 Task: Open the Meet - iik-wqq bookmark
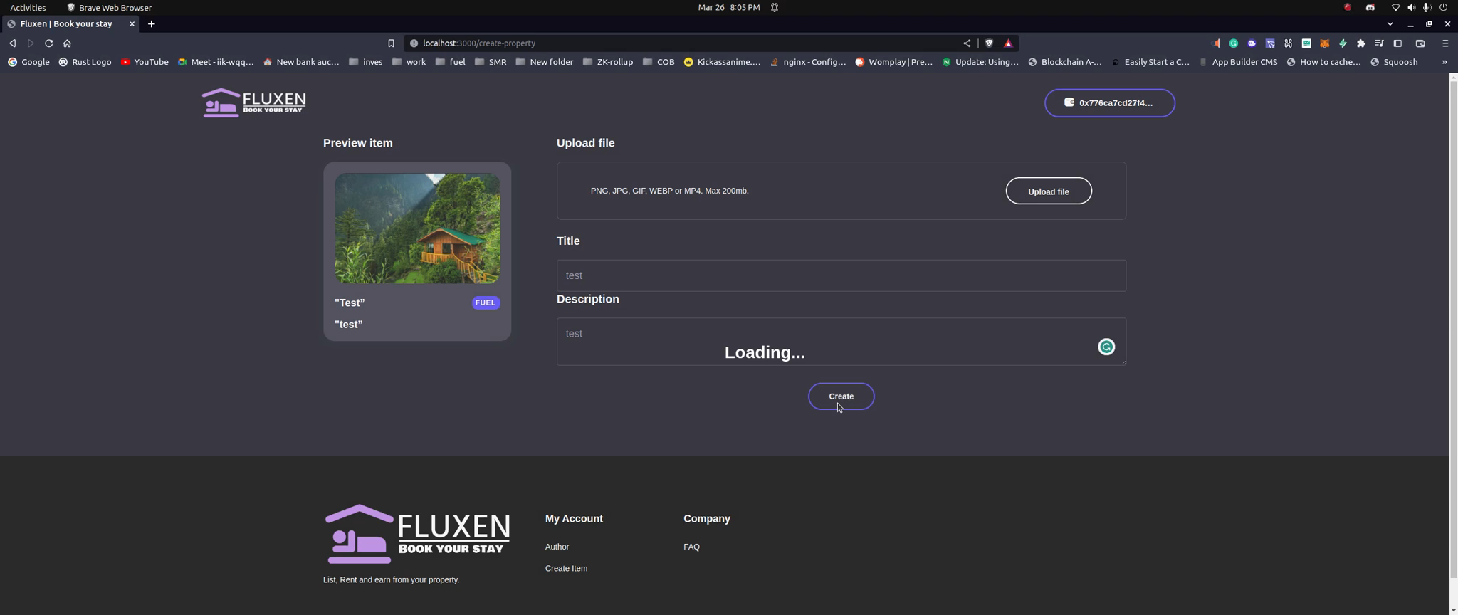[215, 62]
